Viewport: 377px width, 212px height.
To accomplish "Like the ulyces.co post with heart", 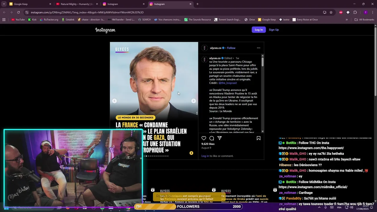I will point(204,138).
